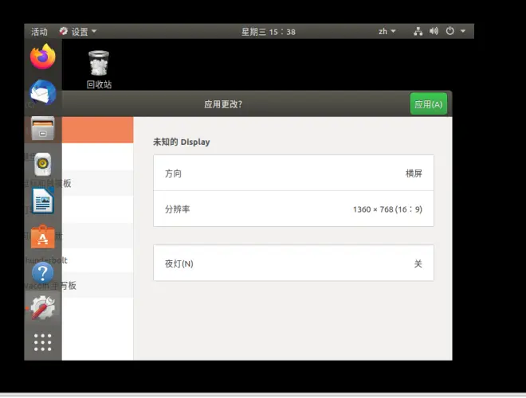
Task: Click the power icon in top bar
Action: click(449, 31)
